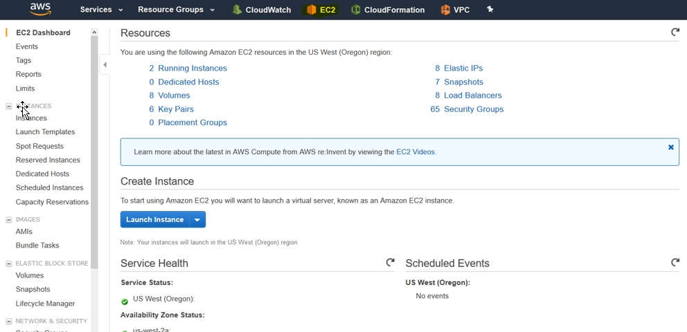The width and height of the screenshot is (687, 332).
Task: Click US West (Oregon) green status icon
Action: 125,302
